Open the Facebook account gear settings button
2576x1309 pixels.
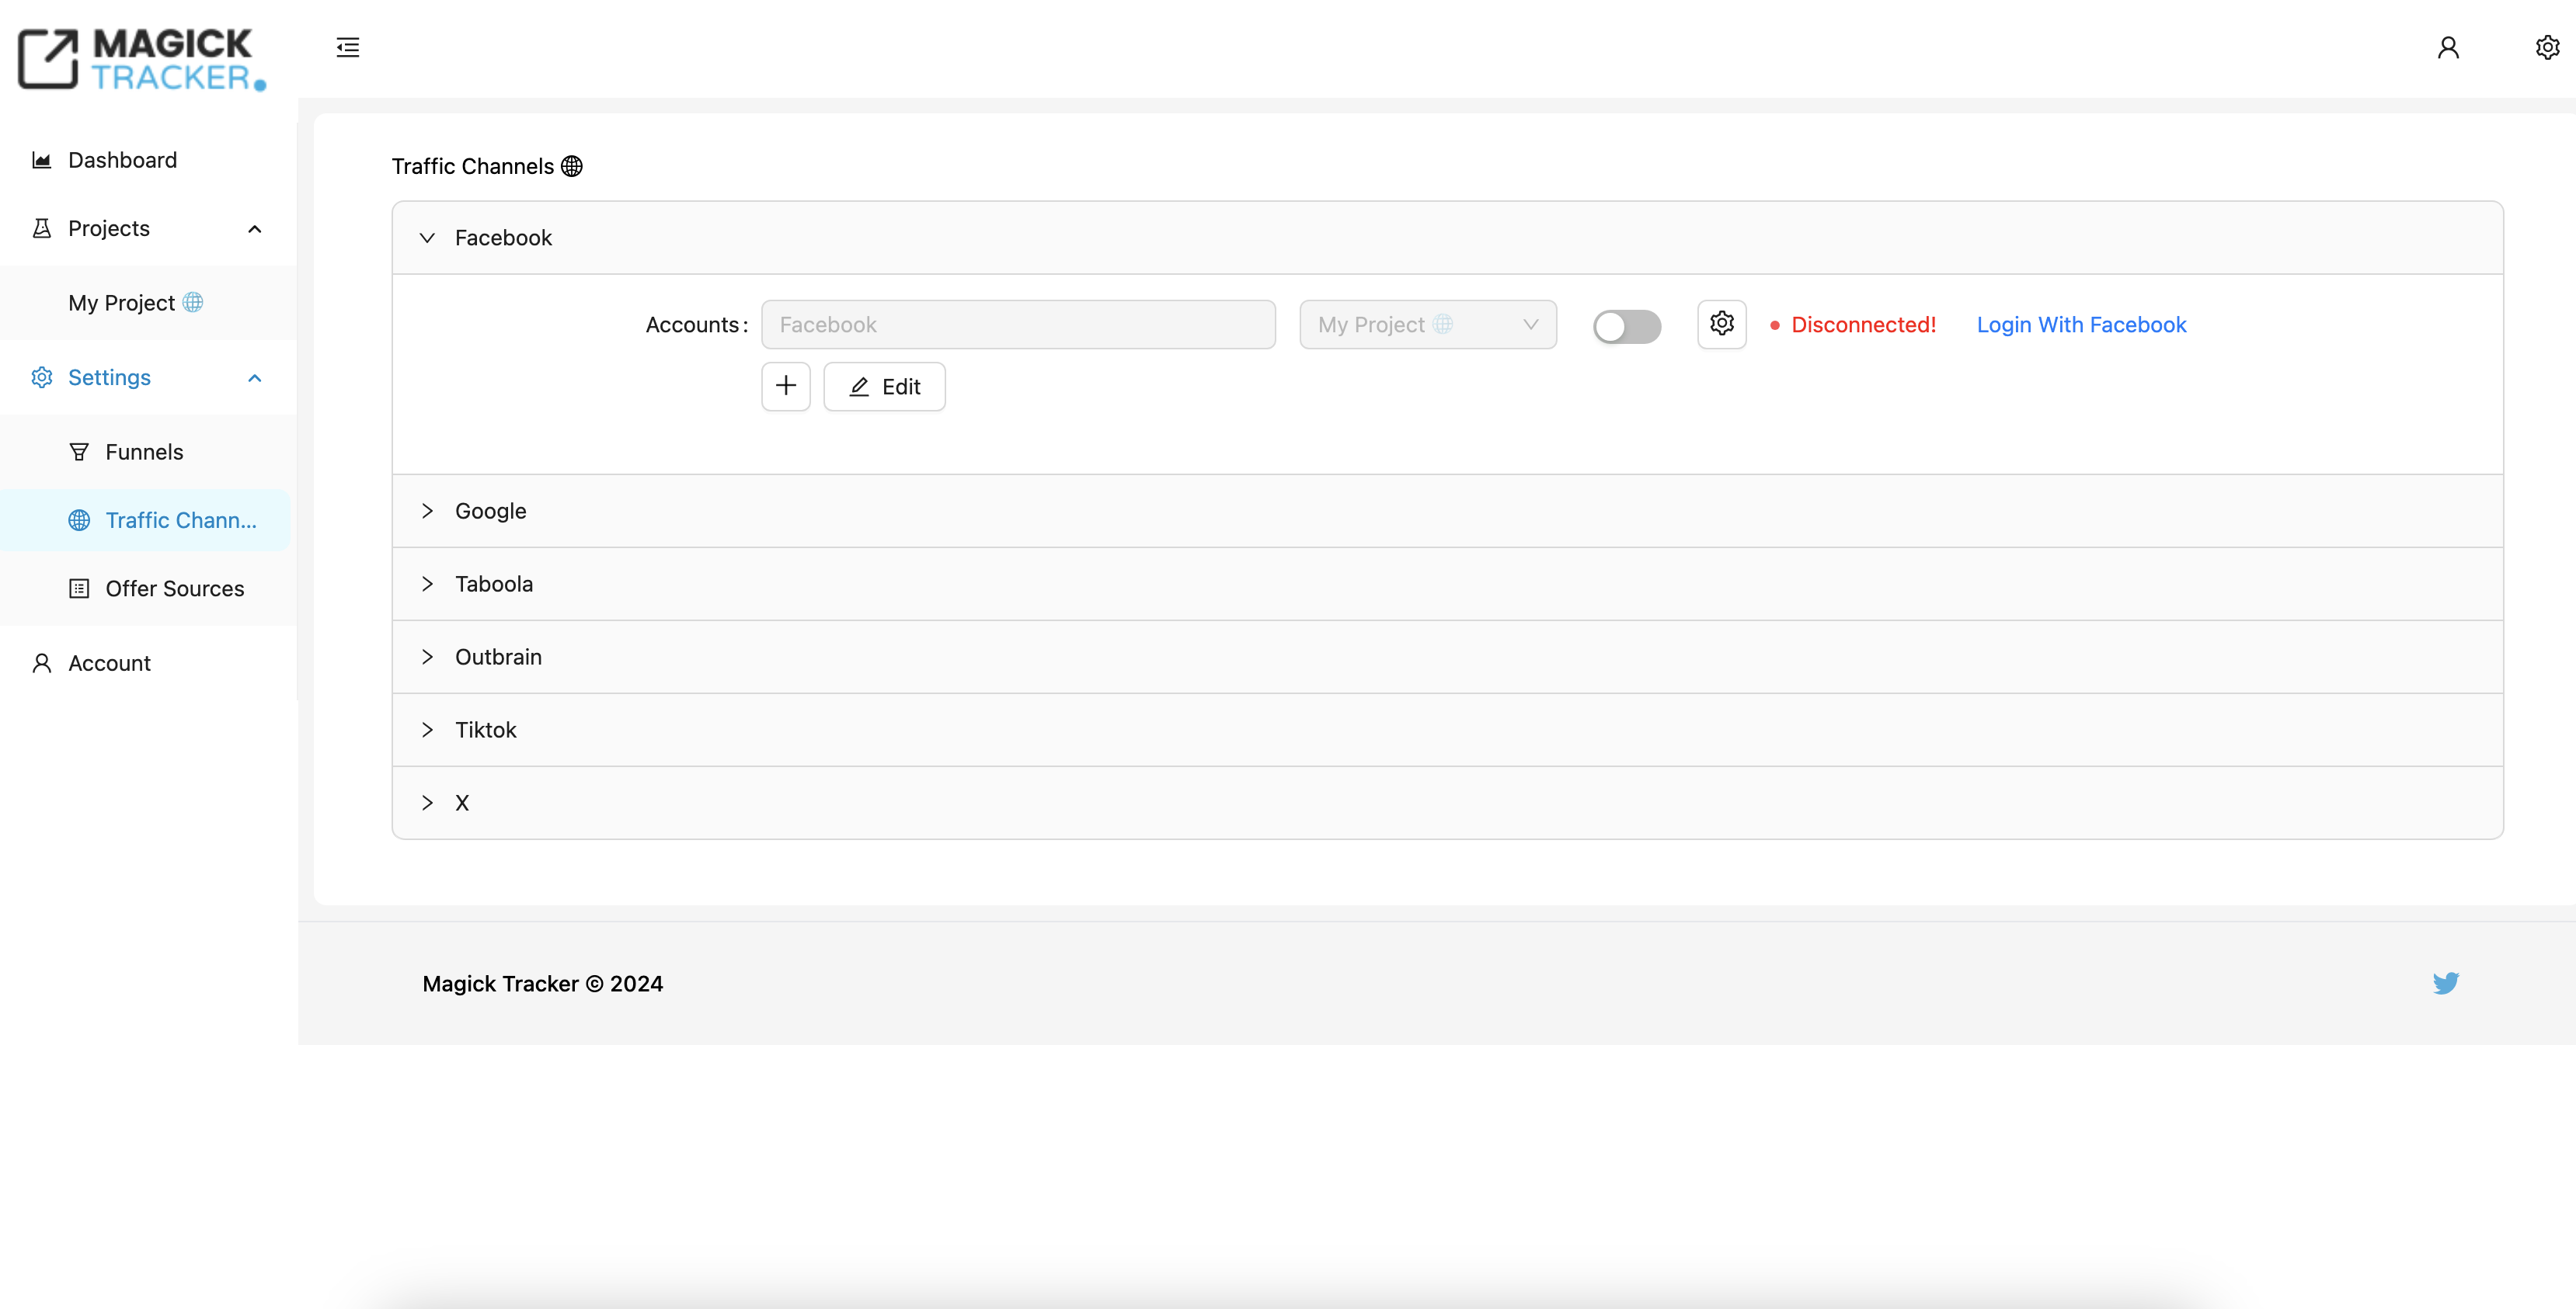pos(1721,324)
